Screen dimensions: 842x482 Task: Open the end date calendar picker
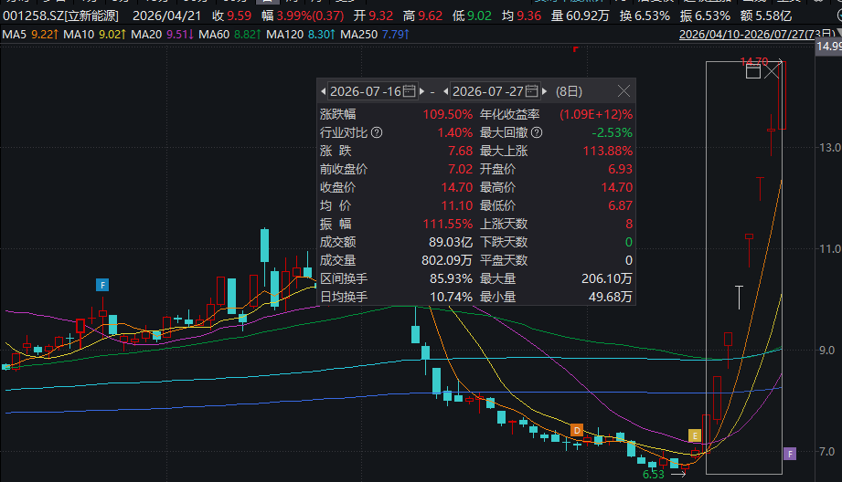tap(531, 91)
